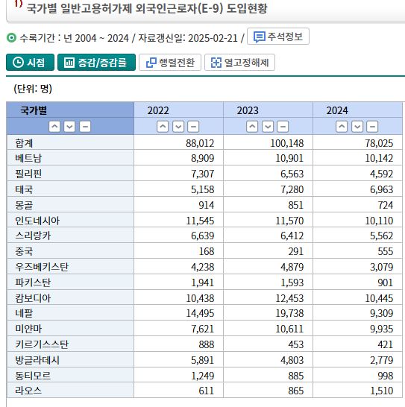This screenshot has height=407, width=405.
Task: Sort 2023 column descending with down arrow
Action: (x=268, y=127)
